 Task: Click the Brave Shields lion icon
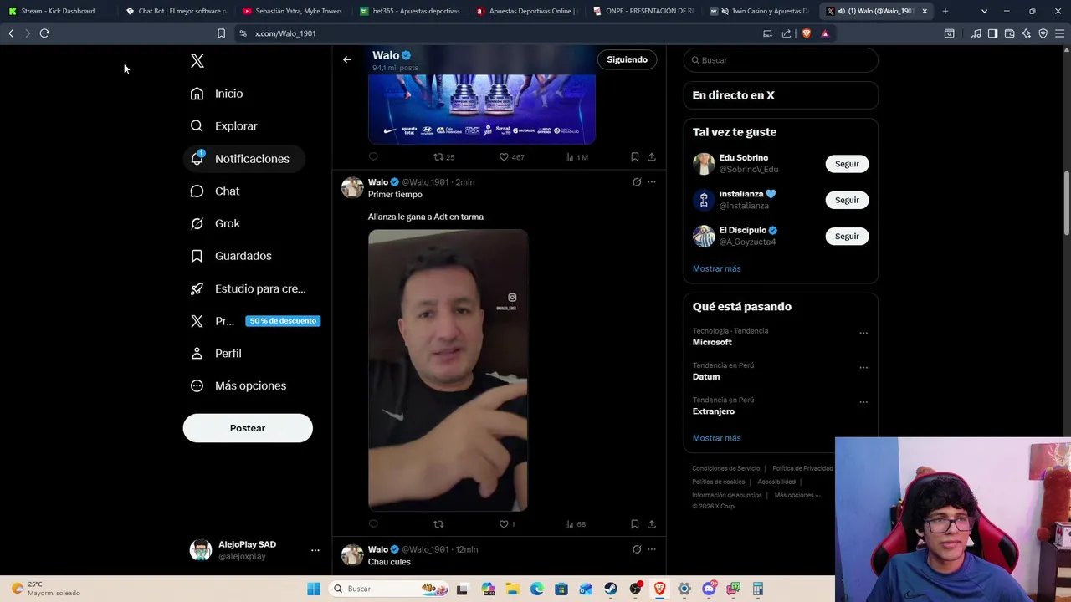807,33
